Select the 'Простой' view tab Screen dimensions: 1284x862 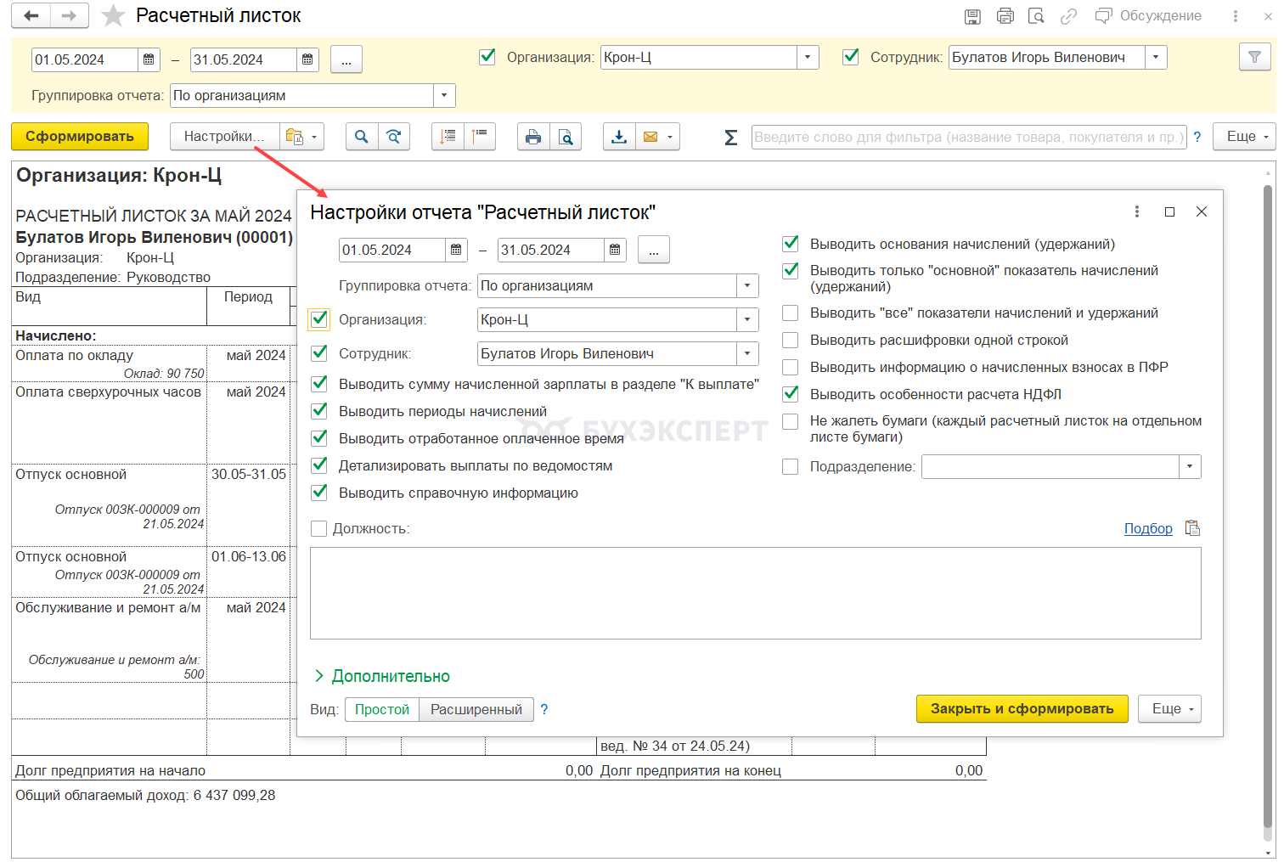click(381, 709)
